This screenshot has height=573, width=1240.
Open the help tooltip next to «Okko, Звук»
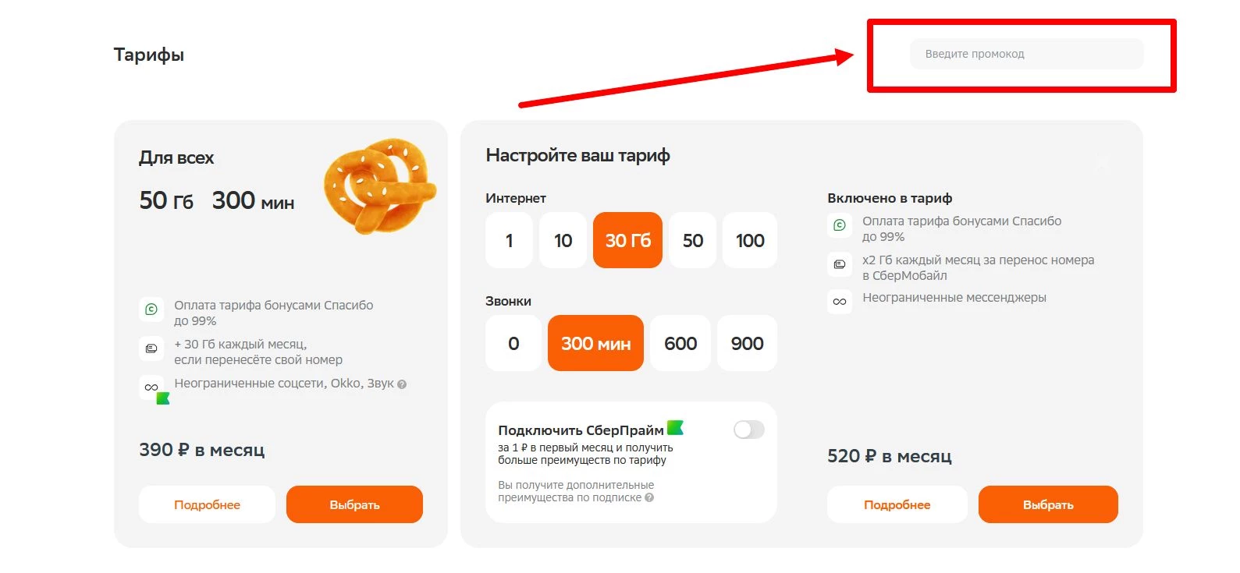pos(403,384)
